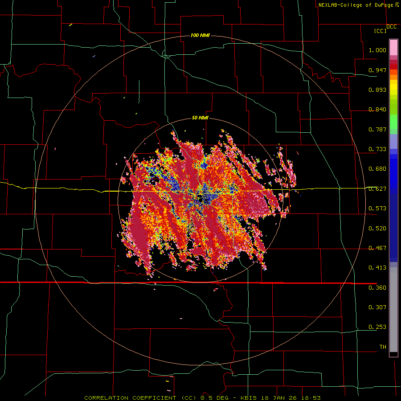Viewport: 401px width, 401px height.
Task: Click the 0.680 scale value
Action: click(377, 169)
